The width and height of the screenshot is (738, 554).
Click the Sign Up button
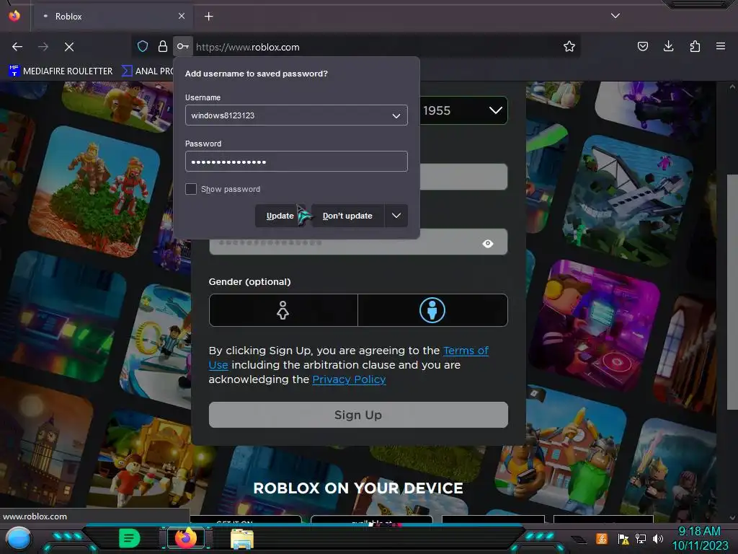[358, 415]
